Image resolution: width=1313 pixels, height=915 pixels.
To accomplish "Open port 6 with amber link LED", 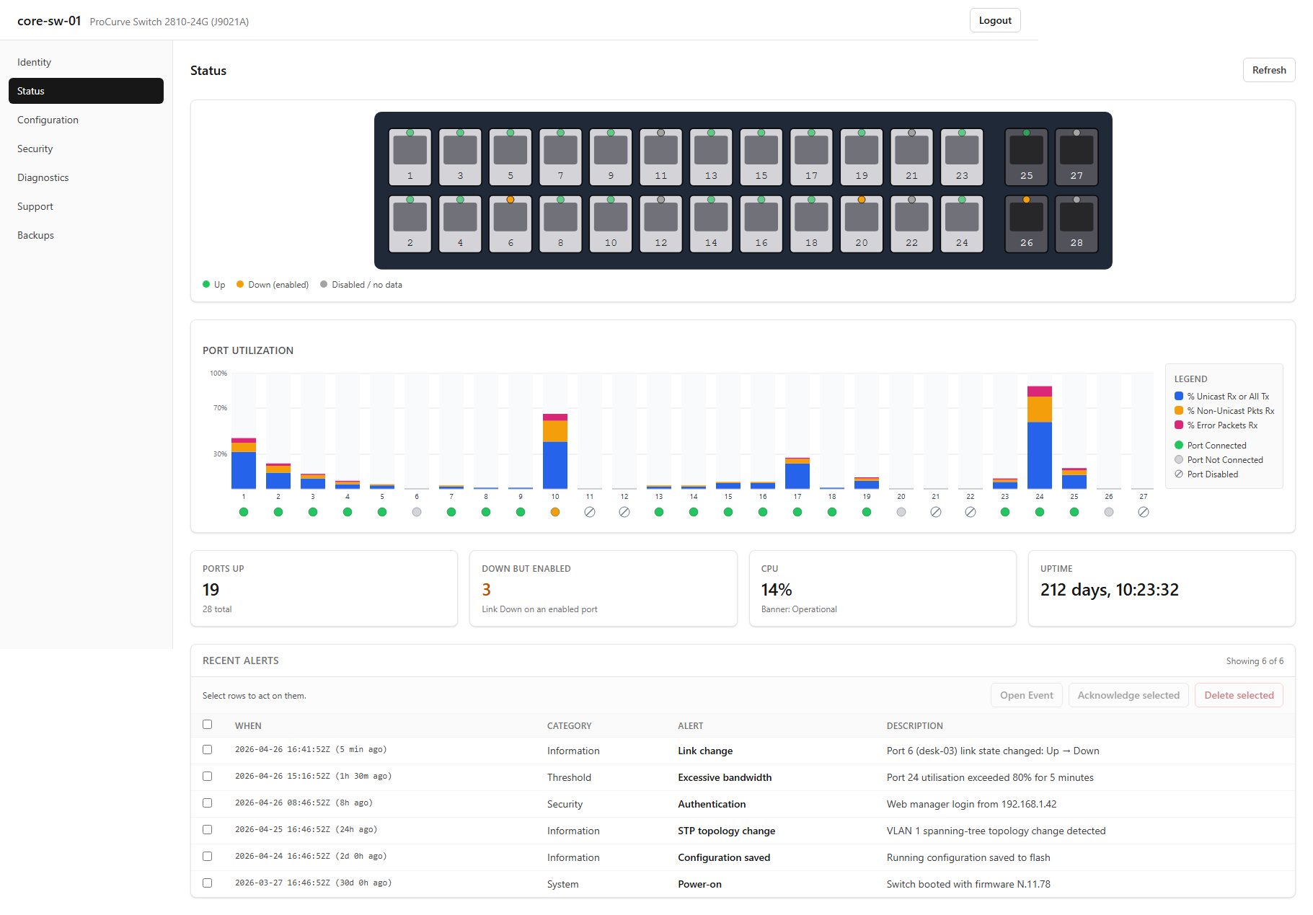I will [x=510, y=224].
